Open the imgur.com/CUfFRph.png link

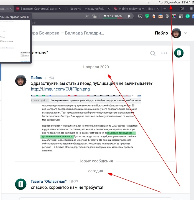[60, 89]
